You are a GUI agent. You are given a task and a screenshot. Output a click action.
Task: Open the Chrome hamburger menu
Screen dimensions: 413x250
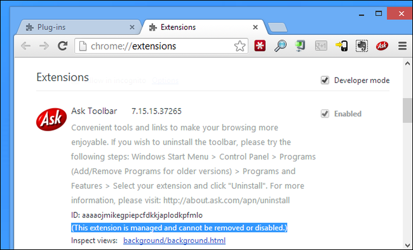pyautogui.click(x=402, y=46)
